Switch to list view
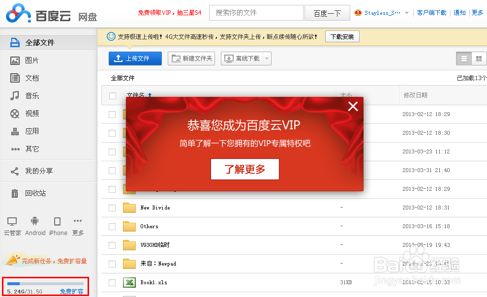The height and width of the screenshot is (297, 487). coord(464,59)
